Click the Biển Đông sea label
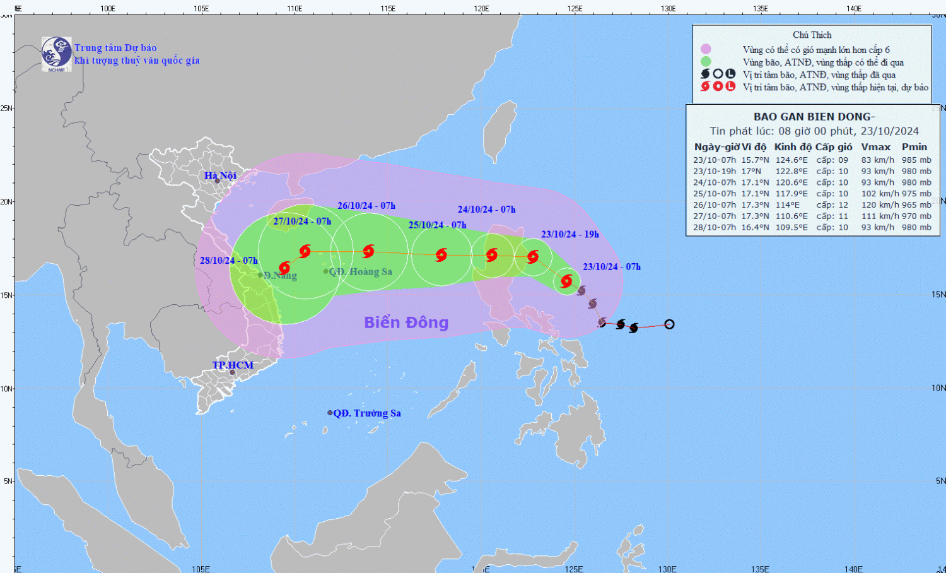The height and width of the screenshot is (573, 946). pos(406,322)
